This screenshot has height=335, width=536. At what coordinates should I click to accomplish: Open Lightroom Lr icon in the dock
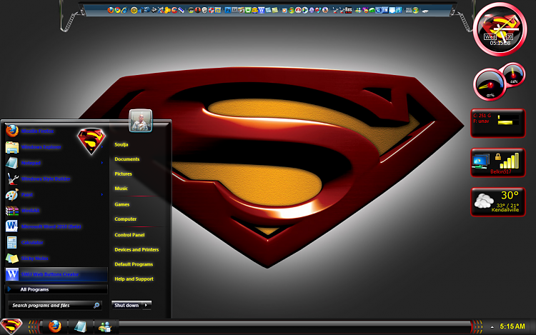pyautogui.click(x=234, y=10)
